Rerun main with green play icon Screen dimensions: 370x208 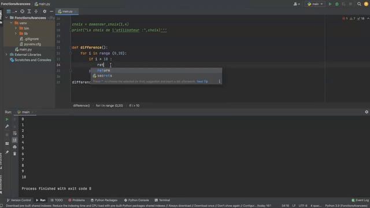7,120
